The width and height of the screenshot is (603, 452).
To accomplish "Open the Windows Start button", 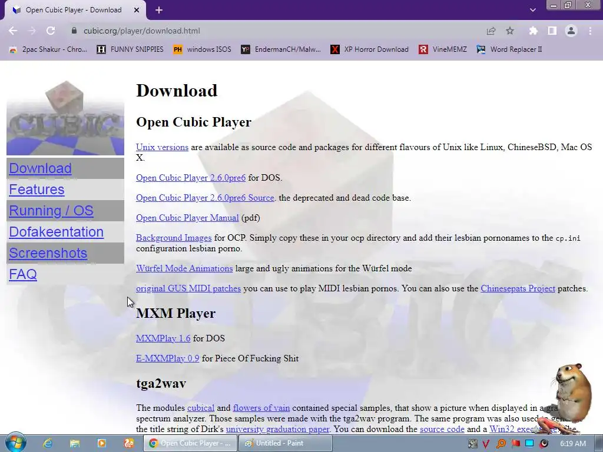I will pos(15,443).
